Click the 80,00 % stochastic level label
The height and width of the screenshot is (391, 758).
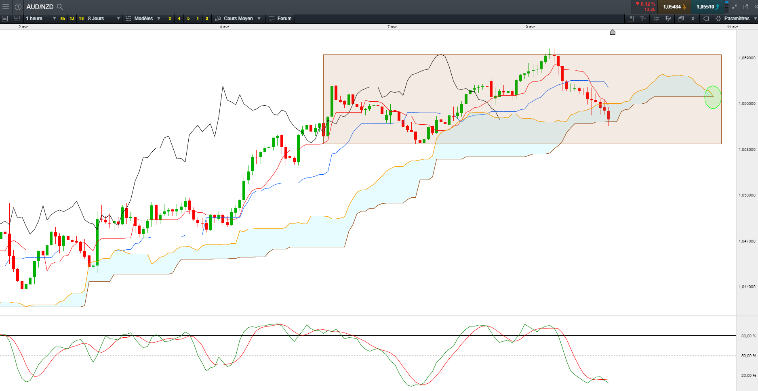(x=748, y=336)
